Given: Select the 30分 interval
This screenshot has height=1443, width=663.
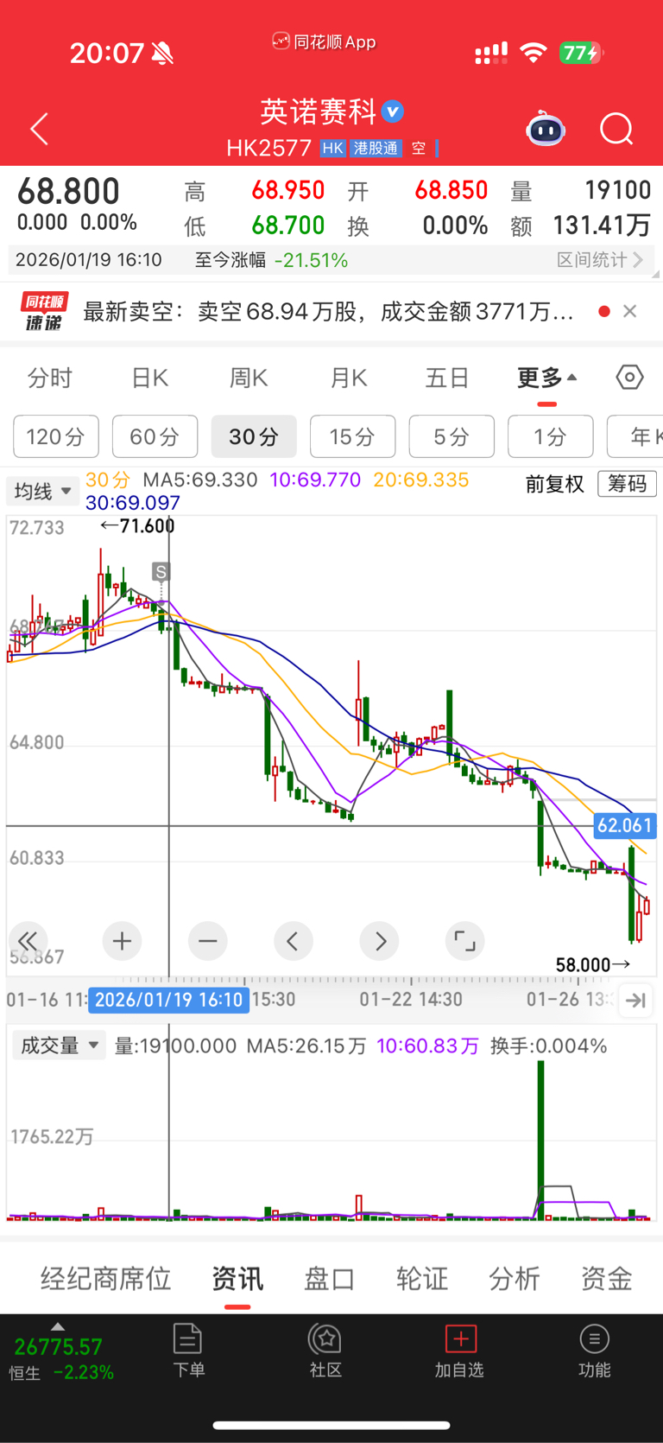Looking at the screenshot, I should click(254, 436).
